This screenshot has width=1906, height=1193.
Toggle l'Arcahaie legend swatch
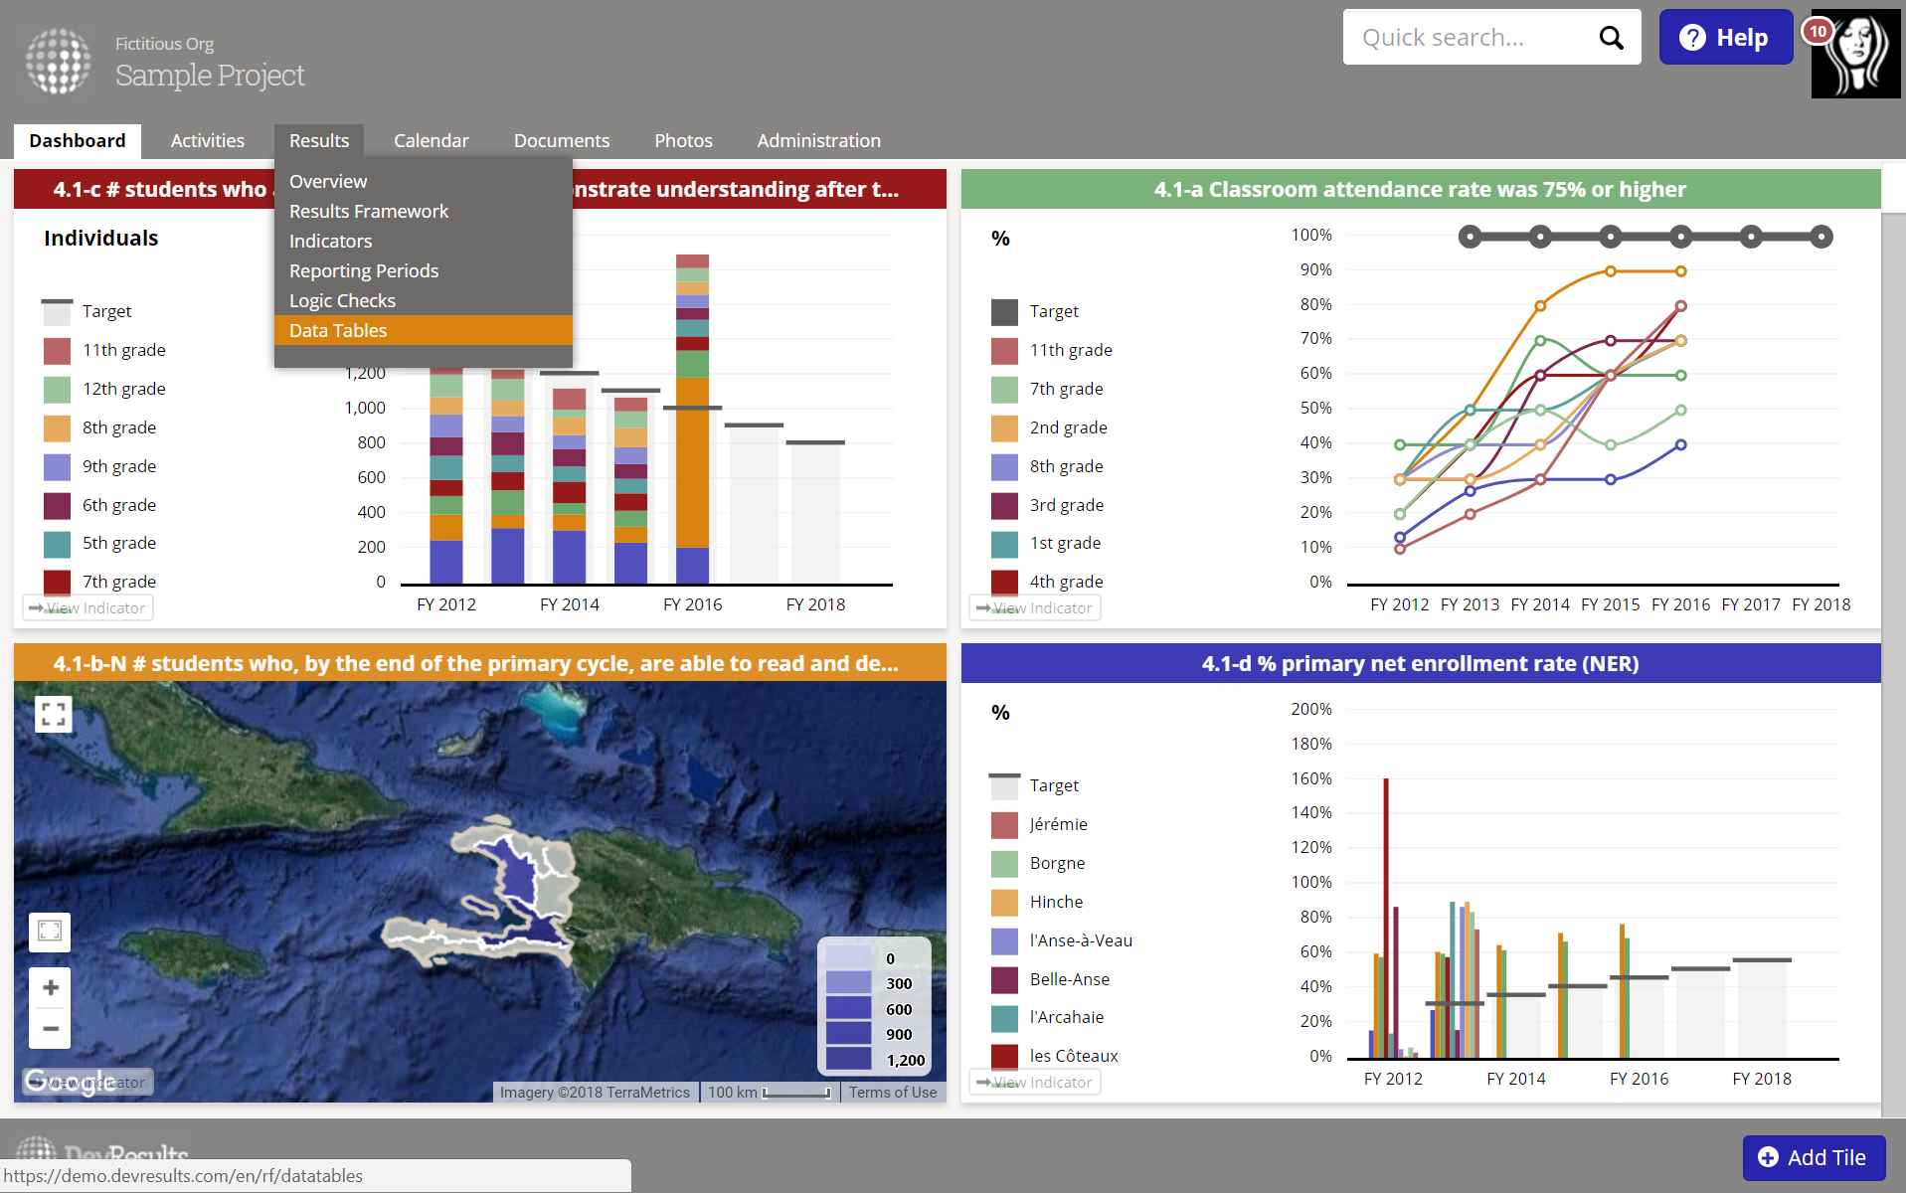(1004, 1018)
